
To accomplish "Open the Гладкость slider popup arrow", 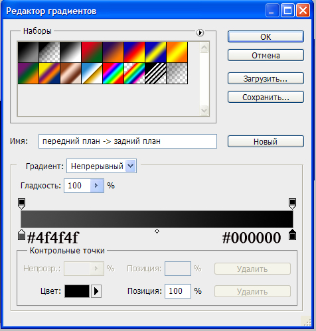I will 97,186.
